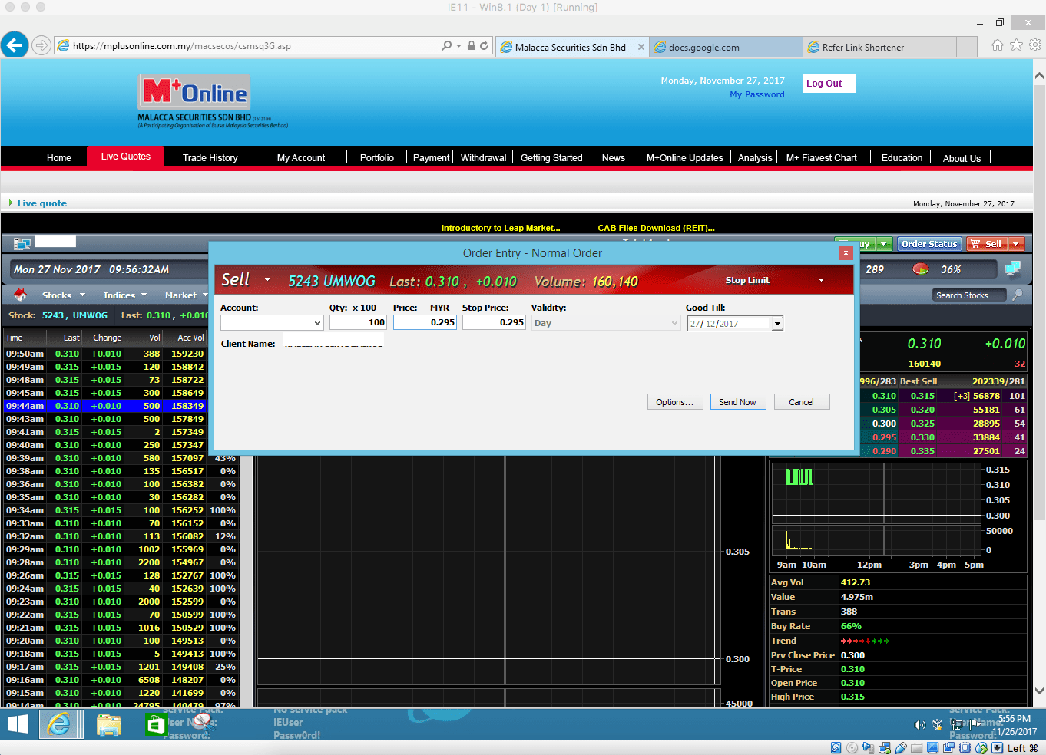Open File Explorer from taskbar
This screenshot has width=1046, height=755.
coord(108,724)
